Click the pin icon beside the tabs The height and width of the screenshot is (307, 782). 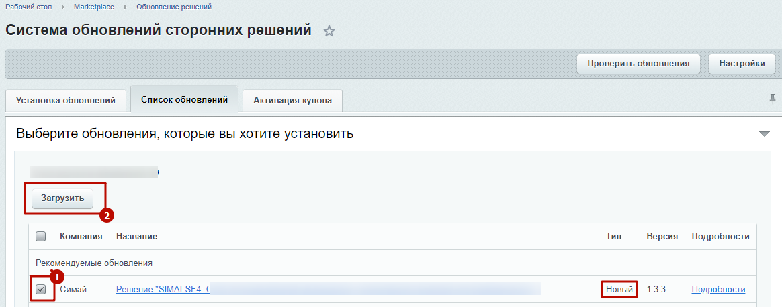click(772, 99)
